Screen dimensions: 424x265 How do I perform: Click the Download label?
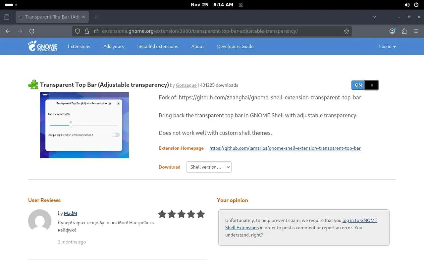click(x=170, y=167)
